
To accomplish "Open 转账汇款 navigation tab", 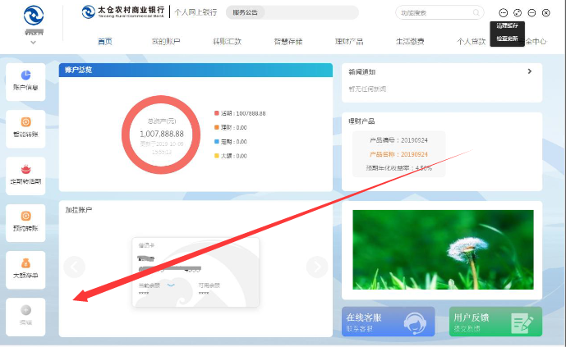I will (x=227, y=42).
